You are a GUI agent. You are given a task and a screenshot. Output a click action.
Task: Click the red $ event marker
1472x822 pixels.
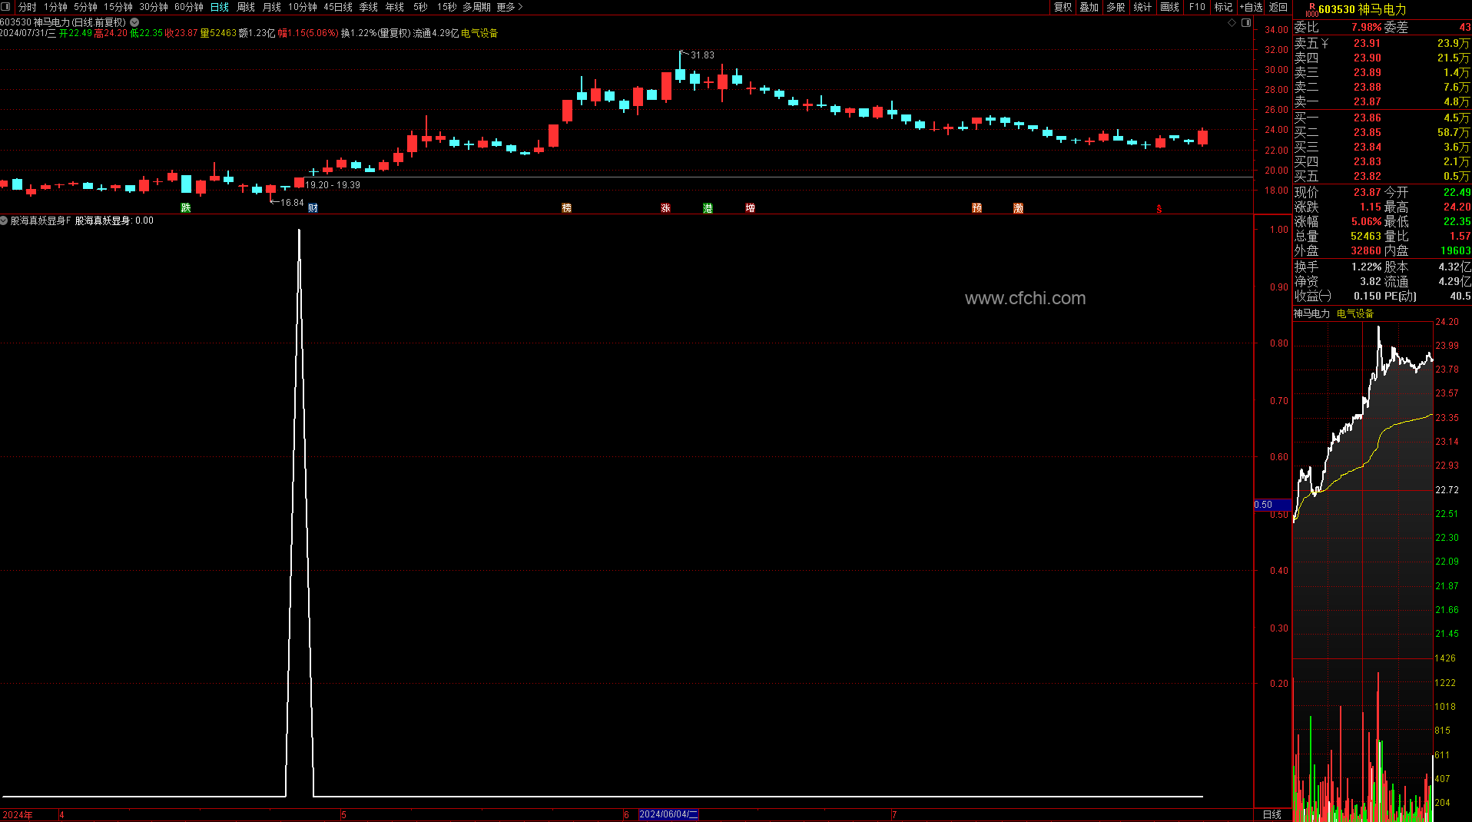click(x=1159, y=209)
